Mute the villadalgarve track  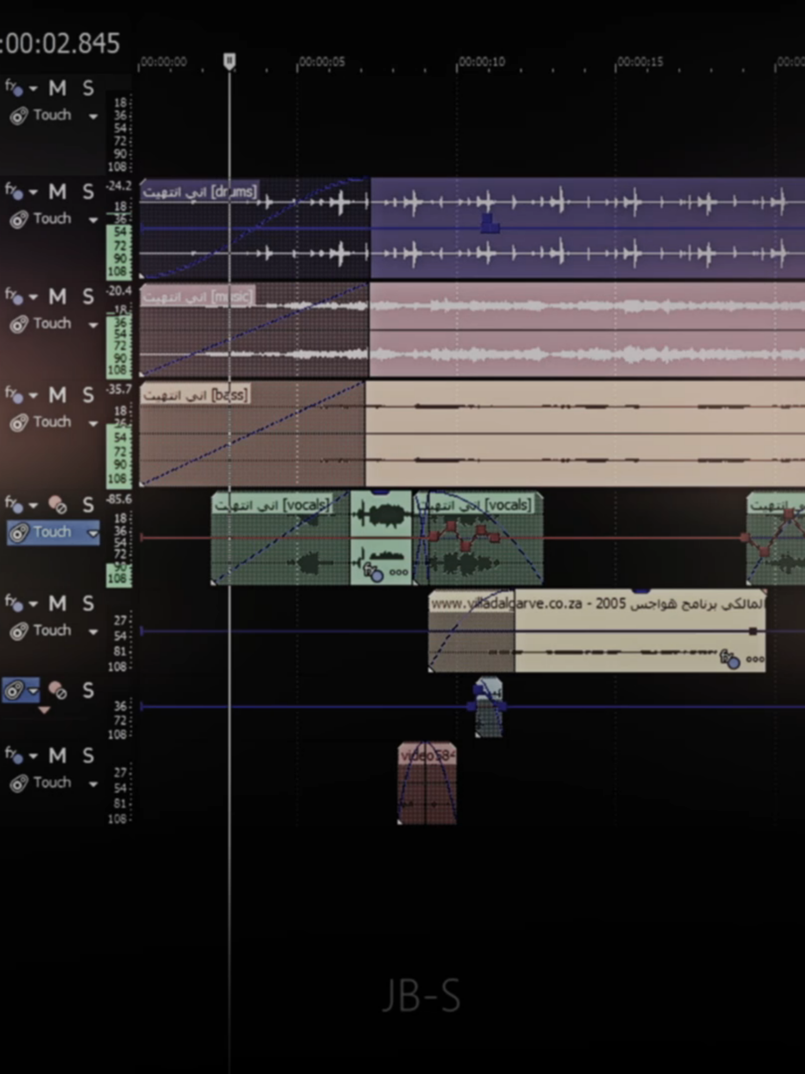tap(57, 604)
